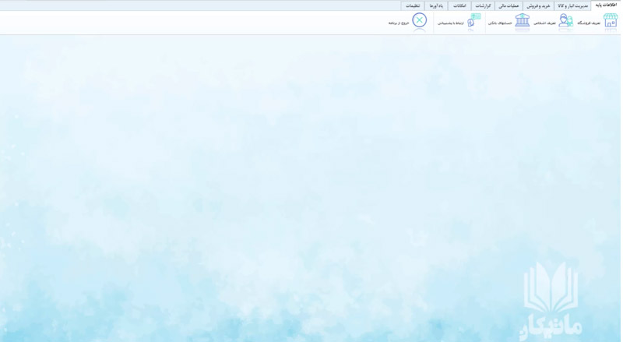Open the store definition shop icon
The height and width of the screenshot is (342, 623).
pyautogui.click(x=611, y=20)
